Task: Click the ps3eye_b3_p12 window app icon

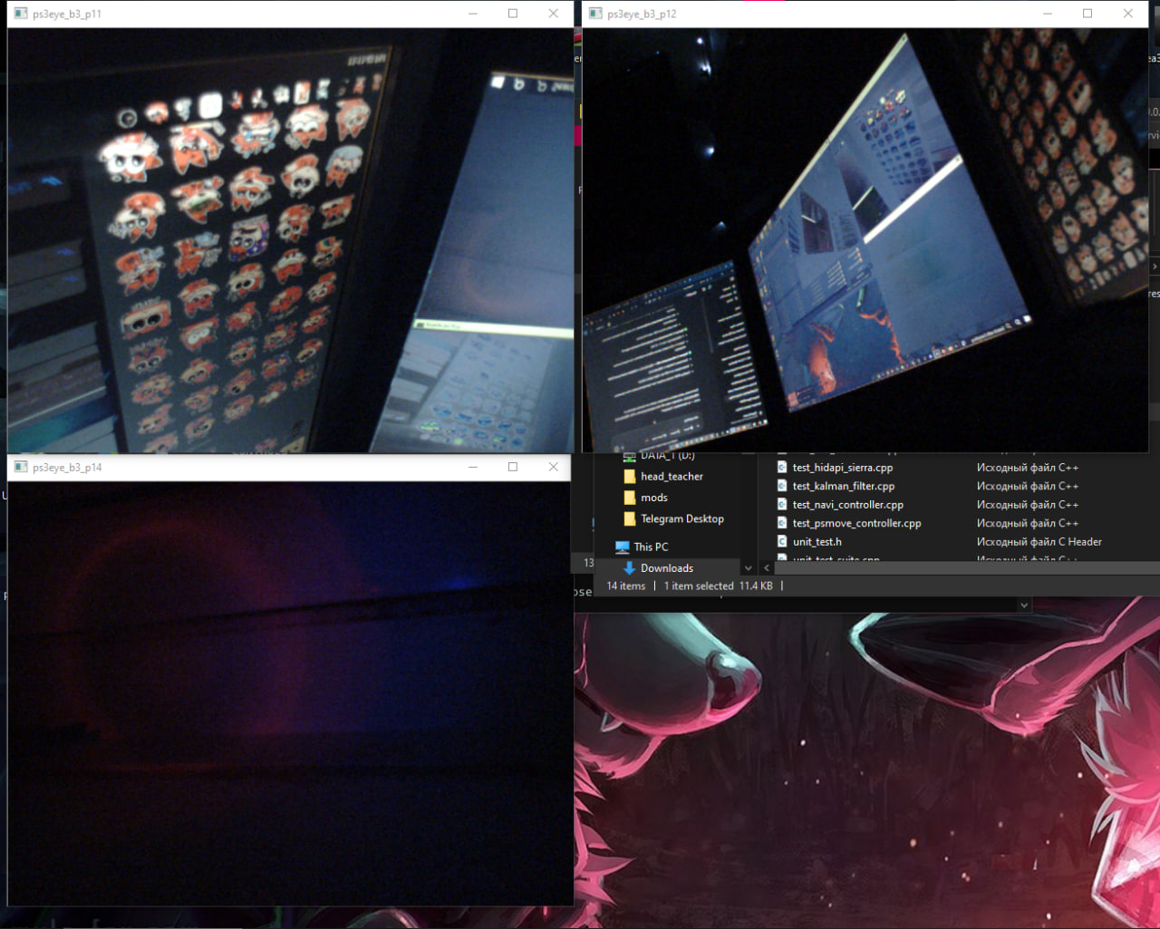Action: tap(595, 14)
